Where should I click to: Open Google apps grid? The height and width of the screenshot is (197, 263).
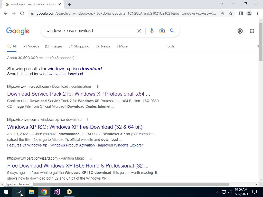(x=252, y=31)
